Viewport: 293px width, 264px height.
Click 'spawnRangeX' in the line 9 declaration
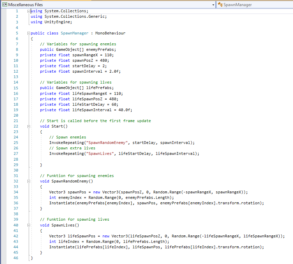click(85, 55)
